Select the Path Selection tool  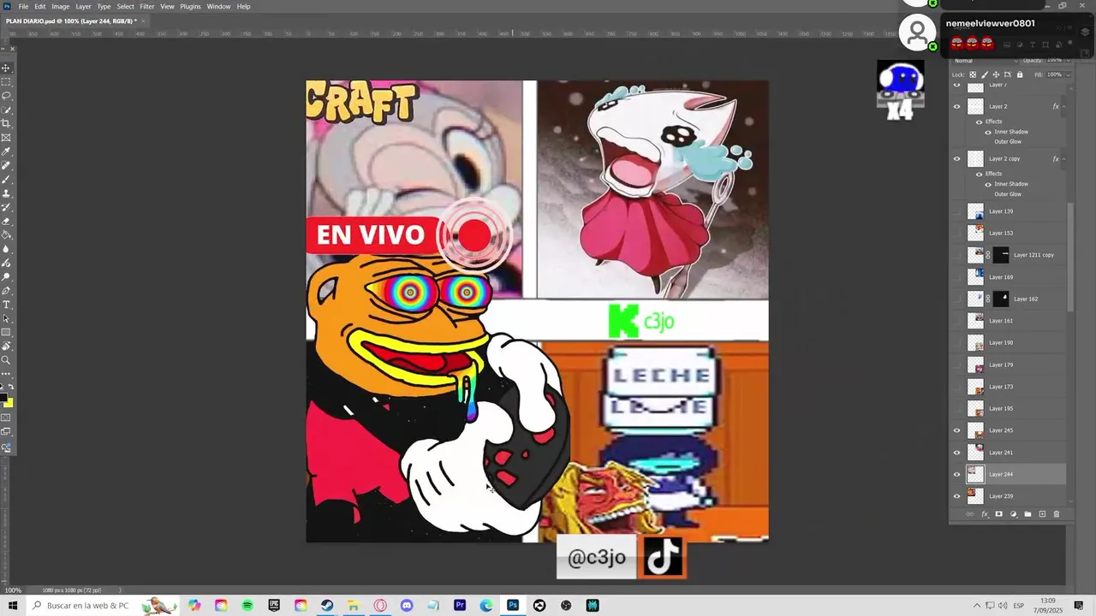[x=6, y=318]
